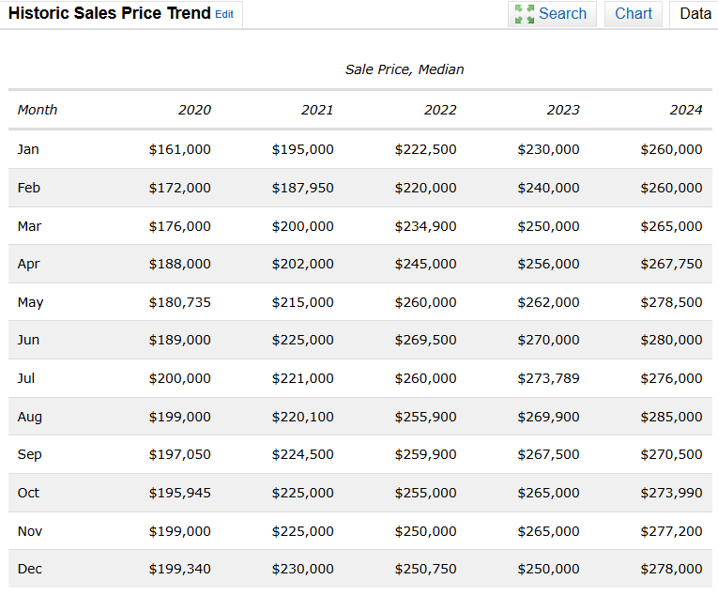Viewport: 718px width, 595px height.
Task: Click the green expand arrows Search icon
Action: point(525,14)
